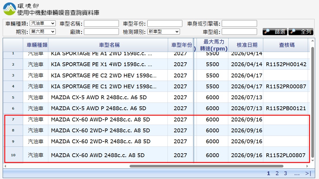
Task: Click the 全列 show-all button
Action: tap(301, 32)
